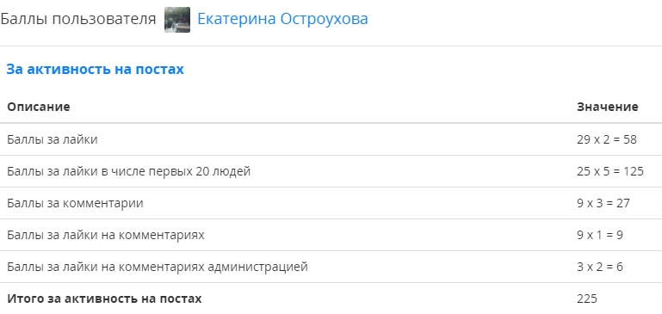The image size is (662, 314).
Task: Click the Описание column header
Action: pyautogui.click(x=39, y=107)
